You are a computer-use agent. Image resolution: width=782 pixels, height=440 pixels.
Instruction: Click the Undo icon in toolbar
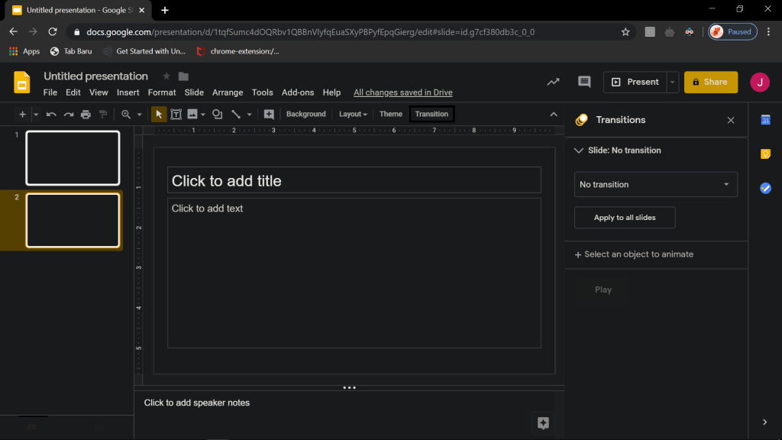pyautogui.click(x=51, y=115)
